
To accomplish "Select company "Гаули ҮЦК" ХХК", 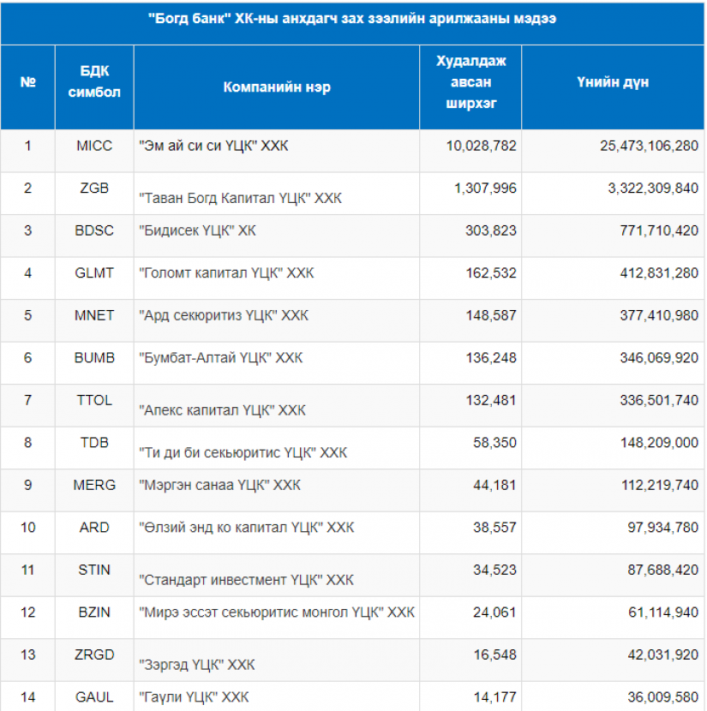I will [194, 697].
